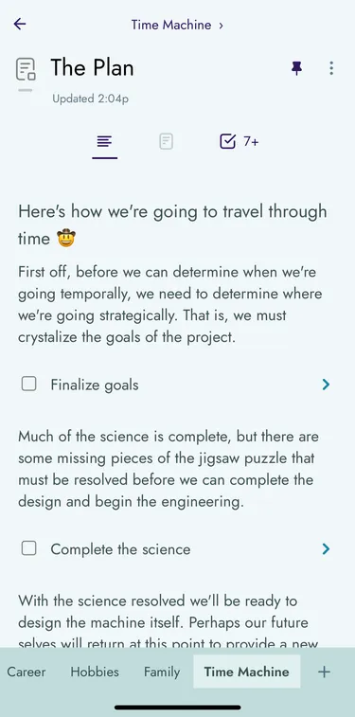This screenshot has height=717, width=355.
Task: Unpin the note with pin icon
Action: [296, 68]
